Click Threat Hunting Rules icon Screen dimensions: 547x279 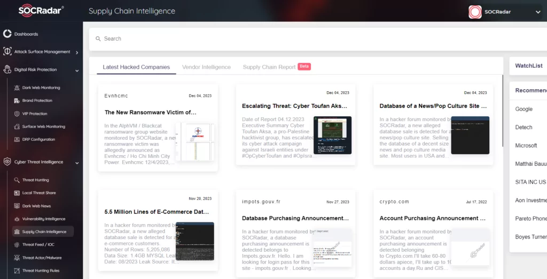(x=17, y=270)
